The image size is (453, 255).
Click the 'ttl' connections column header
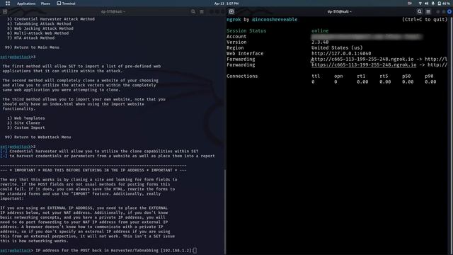coord(316,76)
